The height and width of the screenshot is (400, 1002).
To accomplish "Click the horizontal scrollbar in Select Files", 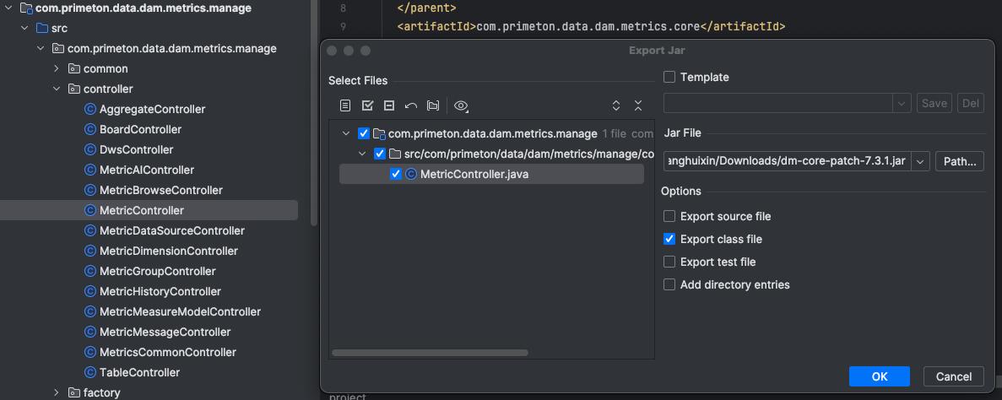I will click(x=430, y=353).
